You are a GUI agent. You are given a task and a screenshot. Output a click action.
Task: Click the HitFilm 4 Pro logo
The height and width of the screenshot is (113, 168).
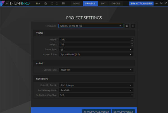[x=16, y=4]
